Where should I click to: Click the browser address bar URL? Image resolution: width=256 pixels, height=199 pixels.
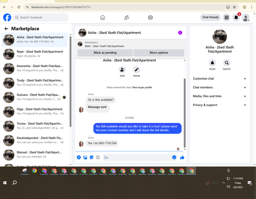(x=61, y=7)
